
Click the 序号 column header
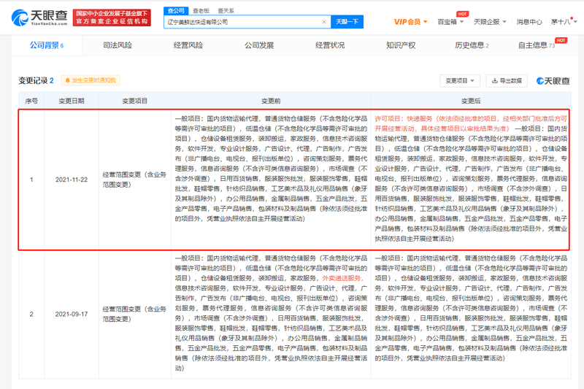point(31,101)
